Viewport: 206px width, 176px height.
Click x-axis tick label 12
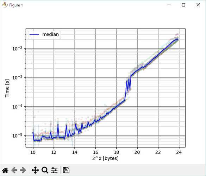[x=54, y=152]
